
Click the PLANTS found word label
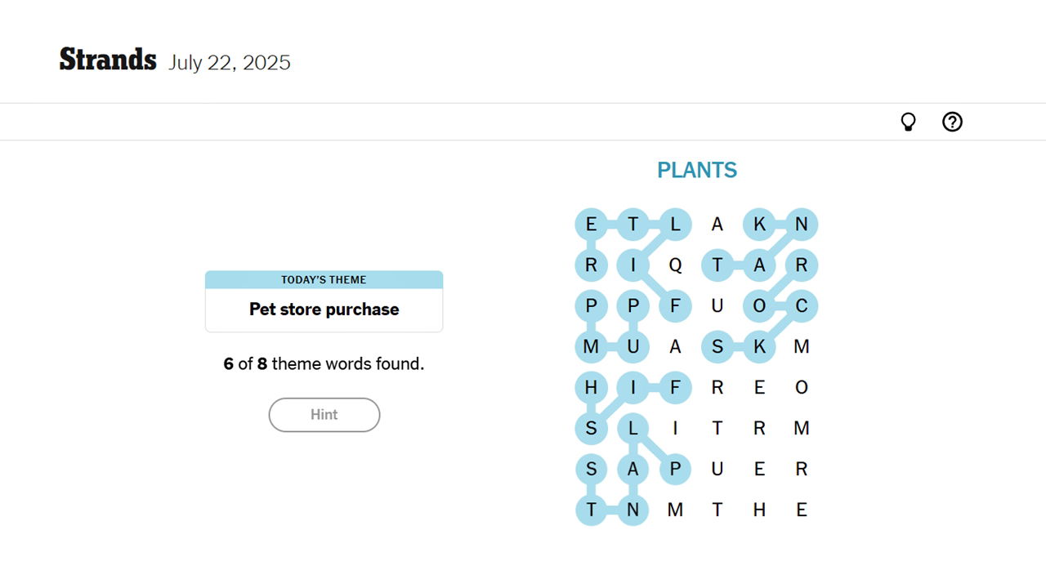pyautogui.click(x=696, y=170)
